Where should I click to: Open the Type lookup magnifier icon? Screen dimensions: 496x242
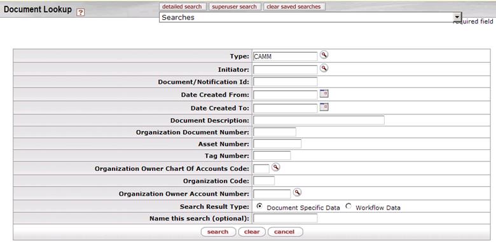pyautogui.click(x=324, y=55)
